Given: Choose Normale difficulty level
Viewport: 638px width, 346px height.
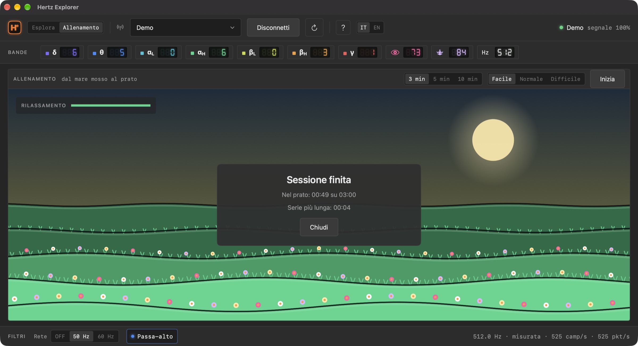Looking at the screenshot, I should 531,79.
